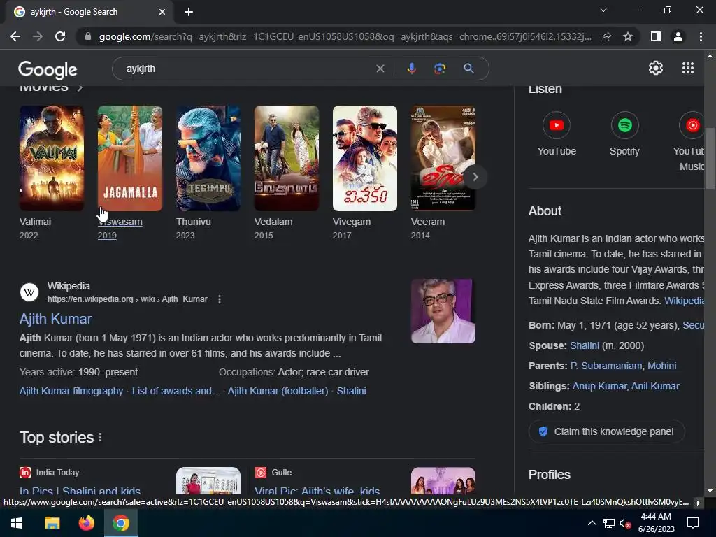Bookmark this page with the star
Screen dimensions: 716x537
click(x=628, y=36)
